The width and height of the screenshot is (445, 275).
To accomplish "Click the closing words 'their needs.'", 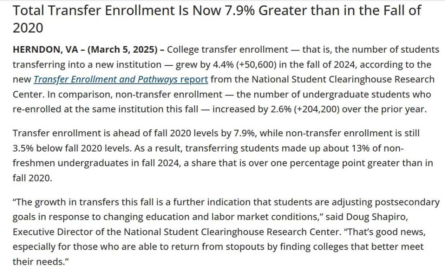I will pyautogui.click(x=40, y=261).
